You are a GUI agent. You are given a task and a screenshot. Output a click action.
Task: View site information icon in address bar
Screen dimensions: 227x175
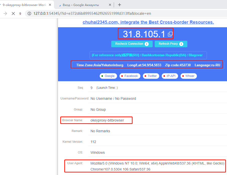(x=29, y=13)
